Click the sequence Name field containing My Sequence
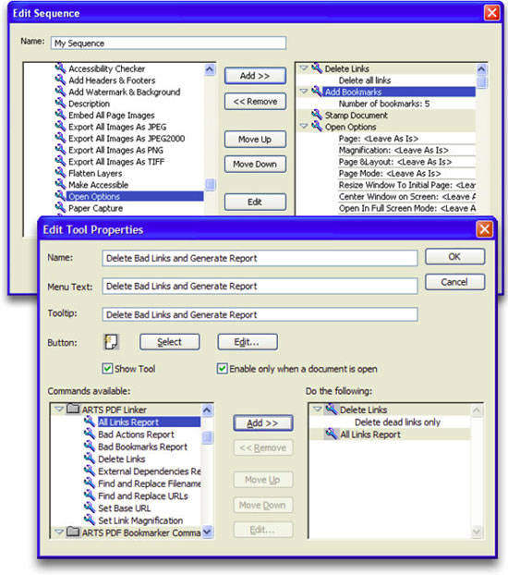508x575 pixels. point(169,43)
